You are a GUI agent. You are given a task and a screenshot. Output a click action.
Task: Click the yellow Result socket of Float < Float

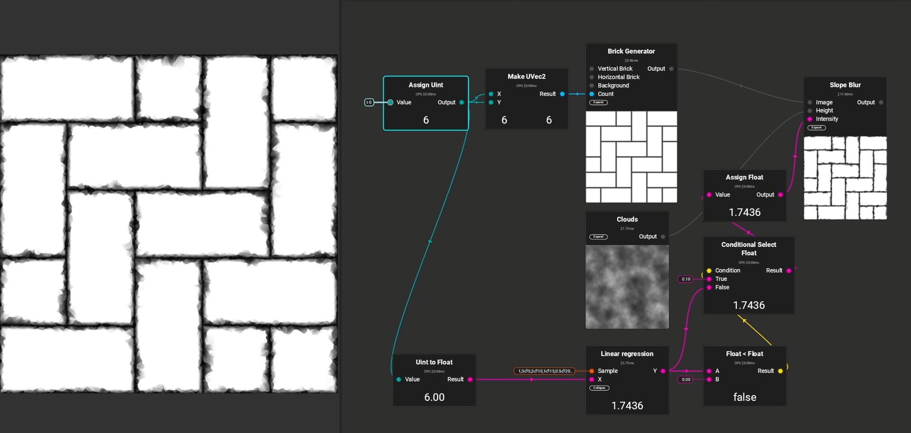click(781, 371)
